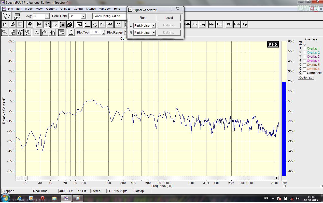Open the Trig trigger settings icon
The image size is (323, 203).
click(102, 24)
